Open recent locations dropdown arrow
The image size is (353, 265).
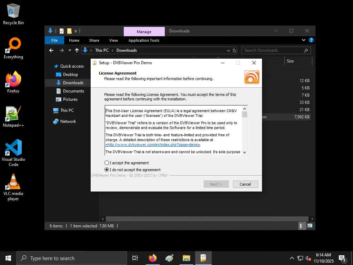(70, 50)
